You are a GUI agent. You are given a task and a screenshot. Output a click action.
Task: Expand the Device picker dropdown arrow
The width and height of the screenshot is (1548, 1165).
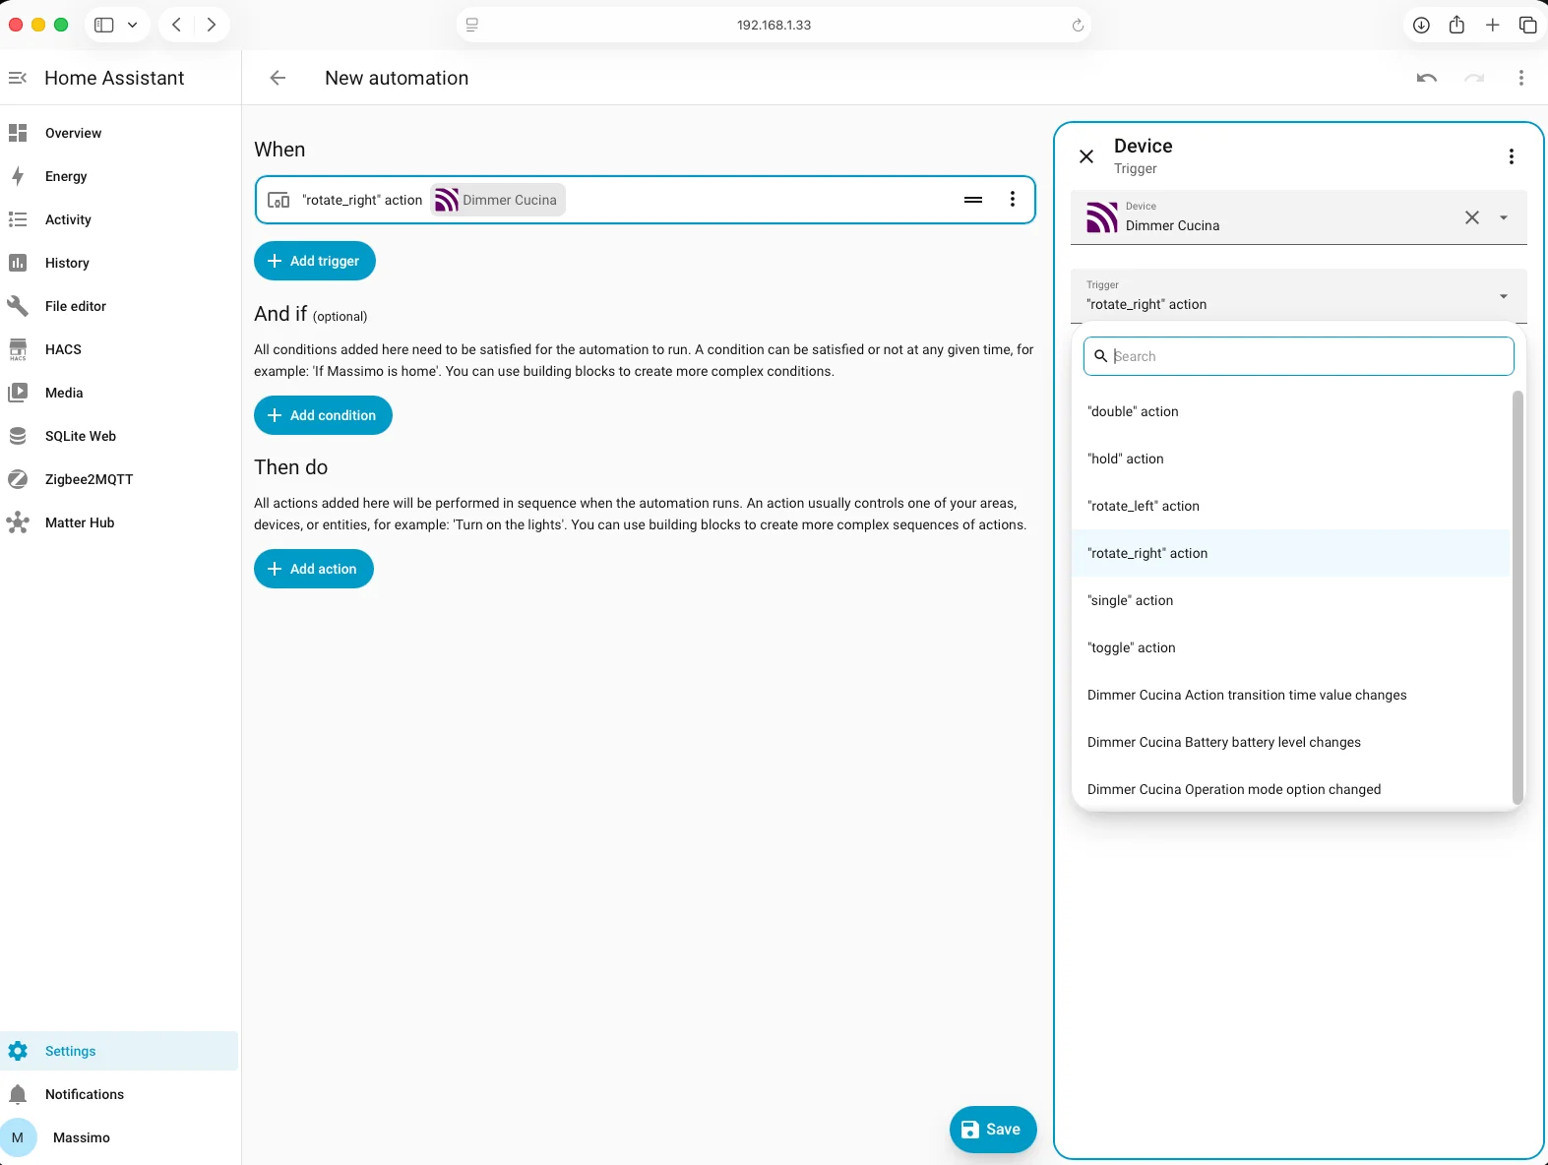pyautogui.click(x=1504, y=217)
